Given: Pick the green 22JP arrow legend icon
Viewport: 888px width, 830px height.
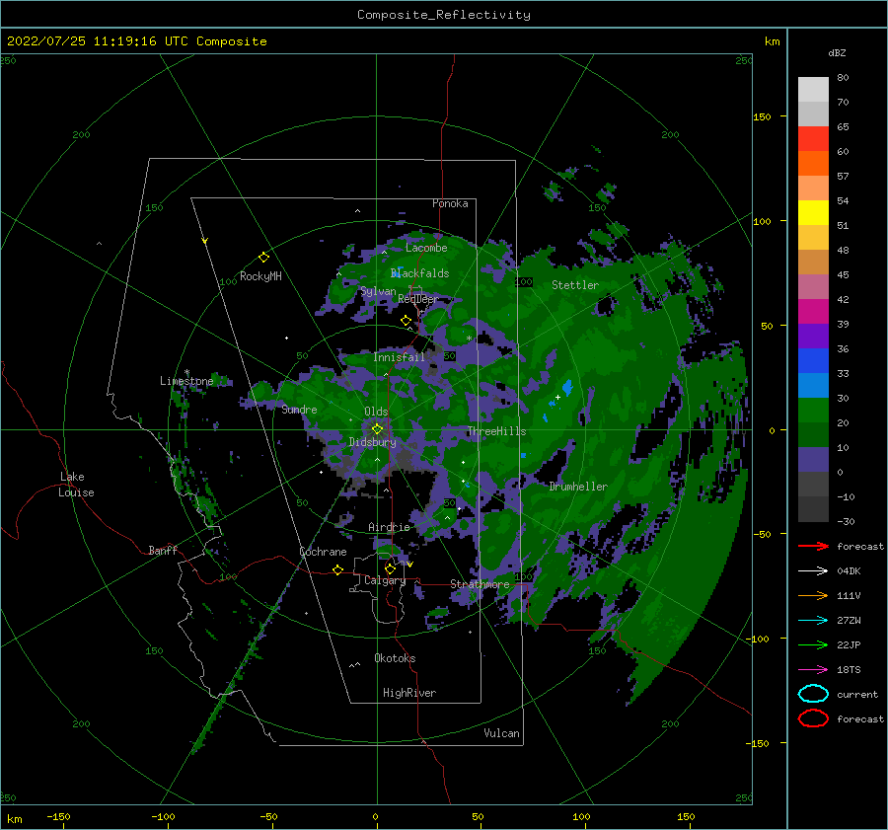Looking at the screenshot, I should coord(813,644).
